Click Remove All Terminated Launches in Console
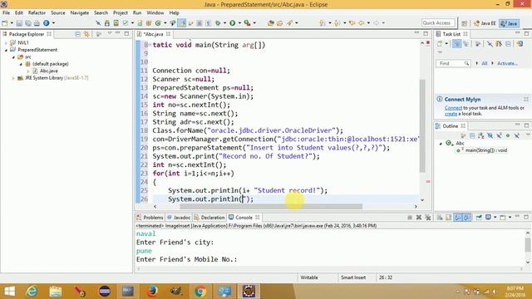Viewport: 532px width, 299px height. pos(428,218)
